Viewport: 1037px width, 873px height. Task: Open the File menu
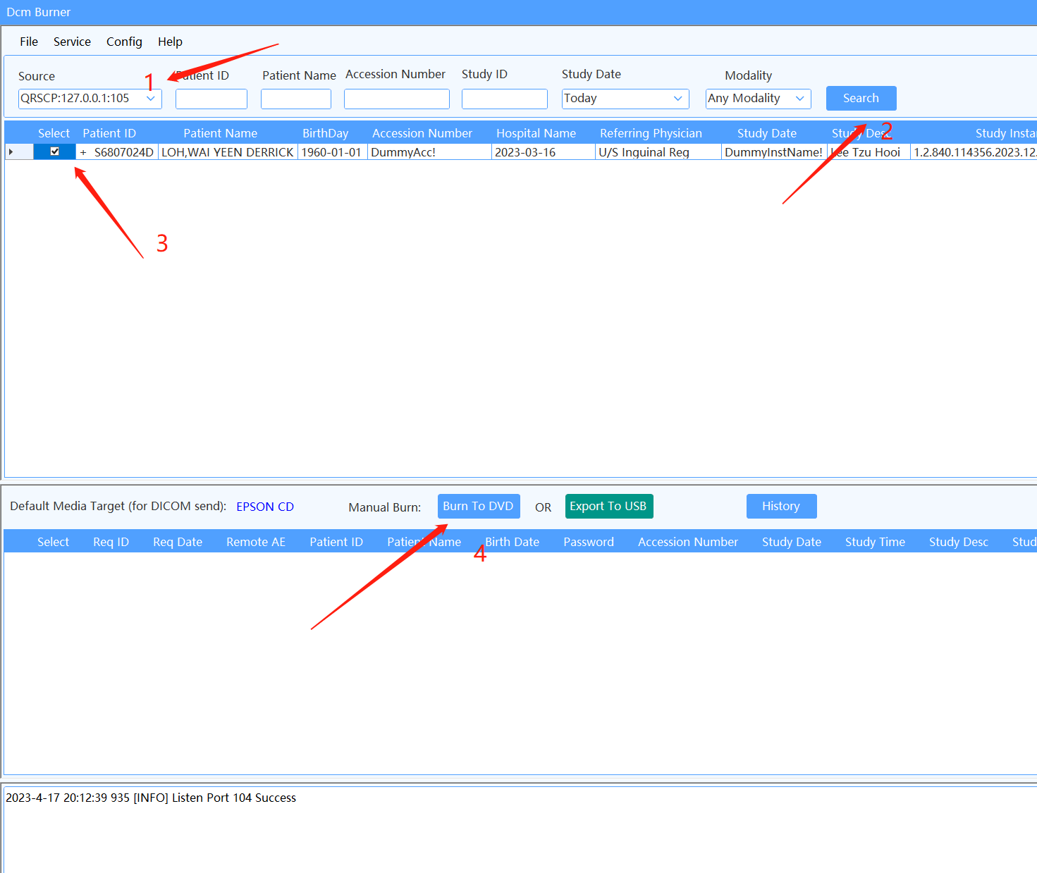coord(29,42)
